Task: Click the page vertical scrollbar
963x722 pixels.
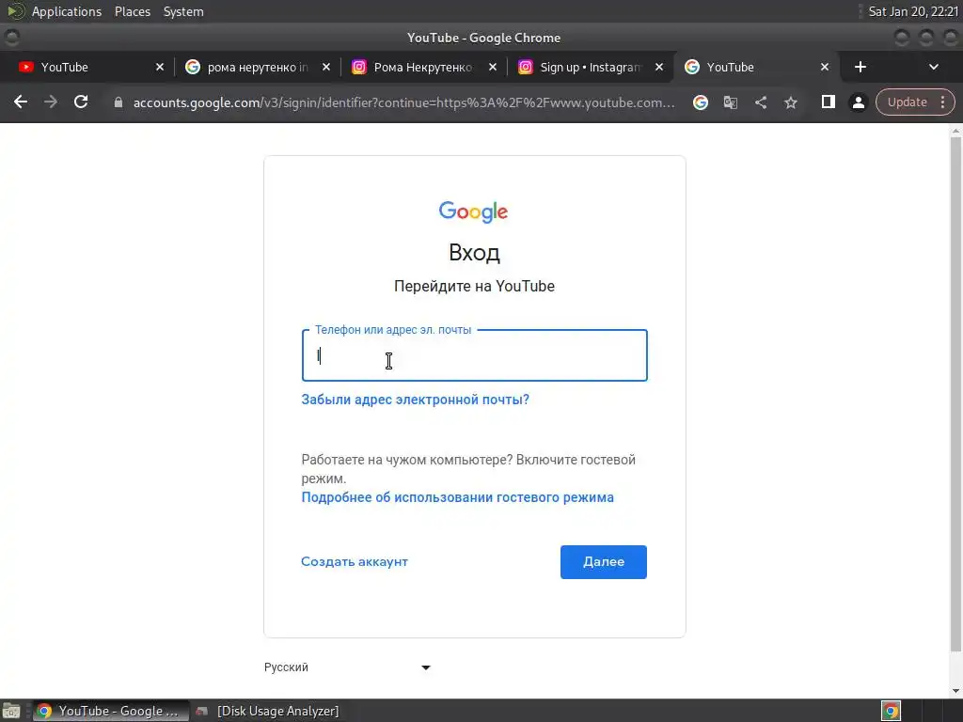Action: pos(955,393)
